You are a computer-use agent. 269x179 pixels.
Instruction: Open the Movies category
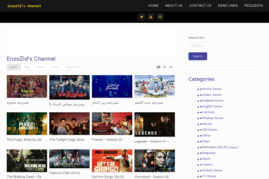coord(206,124)
